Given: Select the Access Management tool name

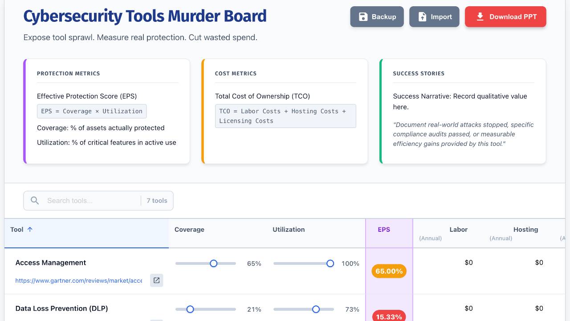Looking at the screenshot, I should click(51, 263).
